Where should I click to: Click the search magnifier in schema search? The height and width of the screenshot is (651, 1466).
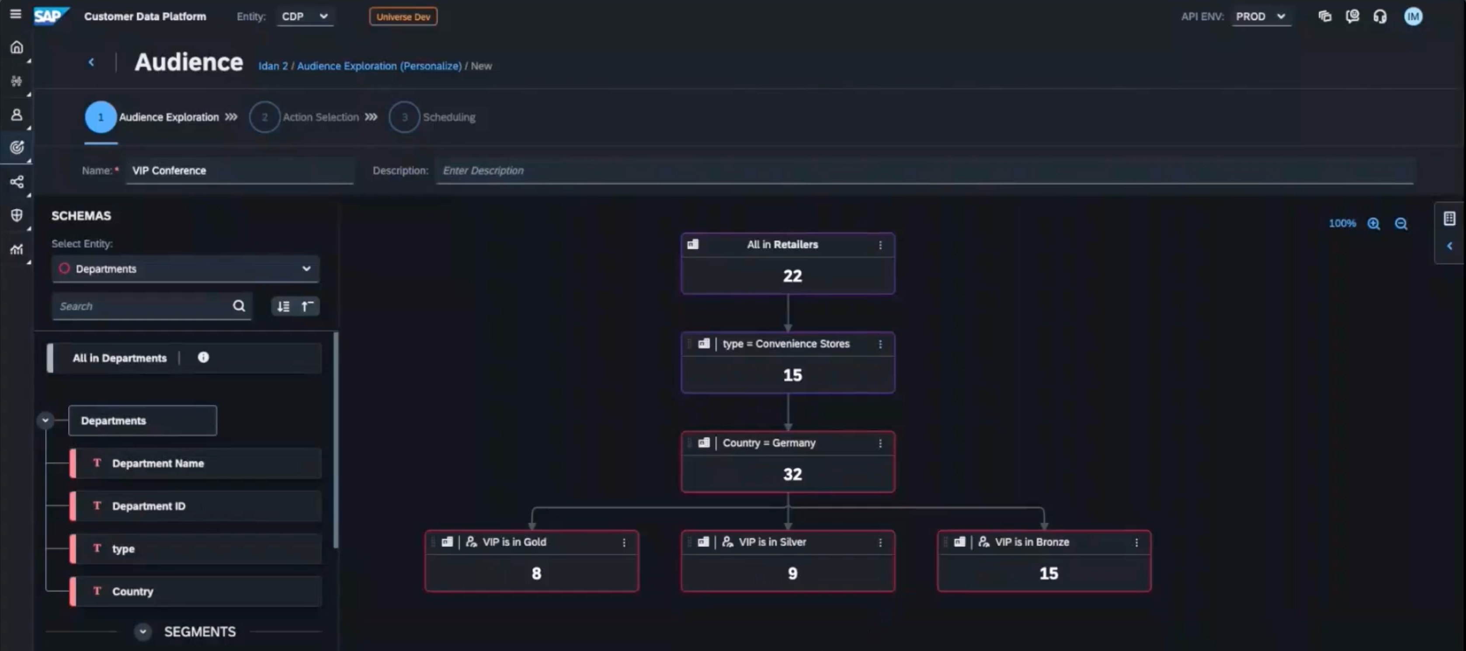[239, 306]
